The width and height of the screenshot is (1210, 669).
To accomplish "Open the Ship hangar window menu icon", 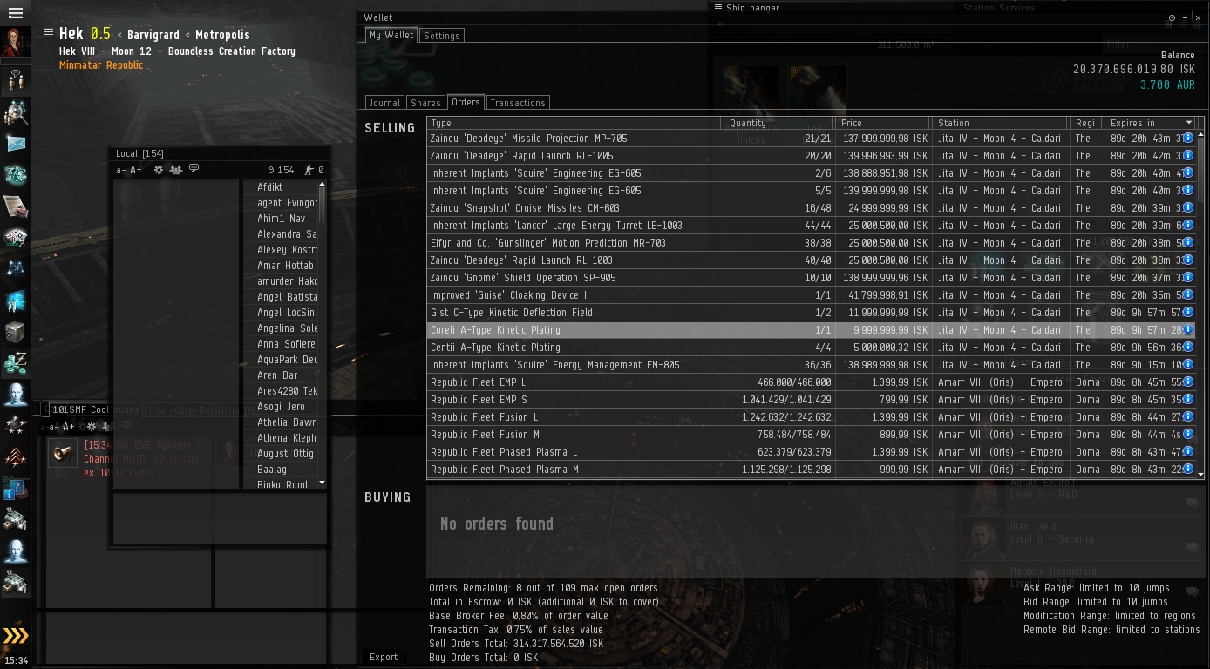I will click(x=718, y=8).
